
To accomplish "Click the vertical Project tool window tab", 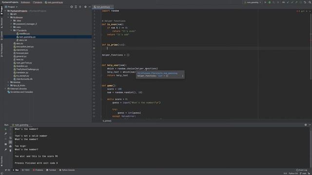I will (x=1, y=10).
